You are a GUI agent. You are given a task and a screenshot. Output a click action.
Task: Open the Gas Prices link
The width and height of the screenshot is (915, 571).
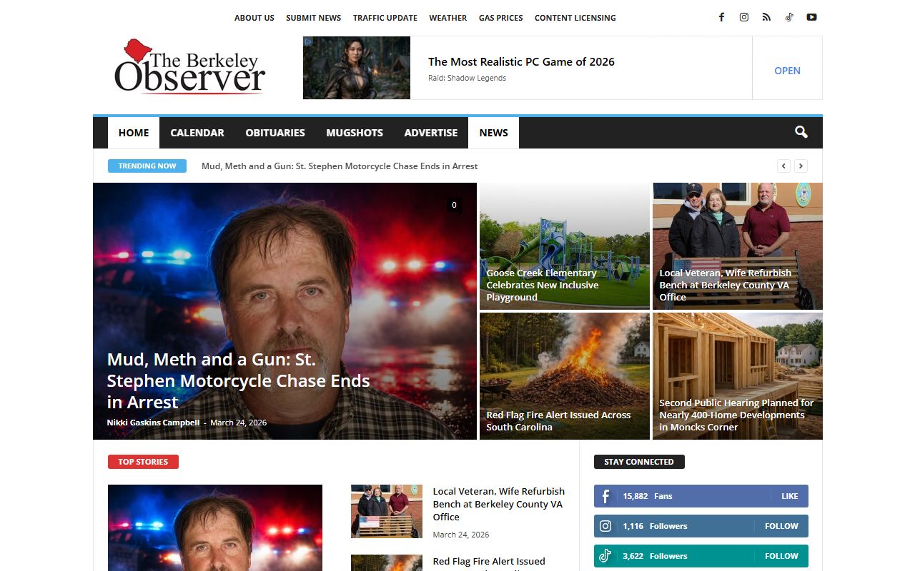click(501, 18)
